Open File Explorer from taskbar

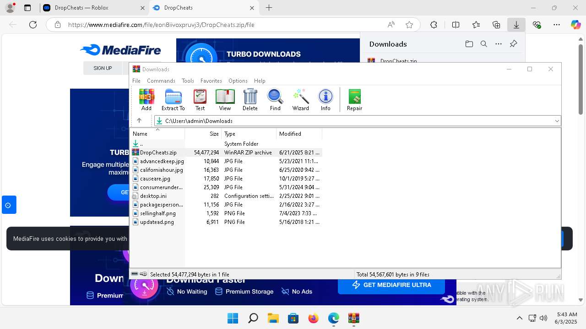[273, 318]
